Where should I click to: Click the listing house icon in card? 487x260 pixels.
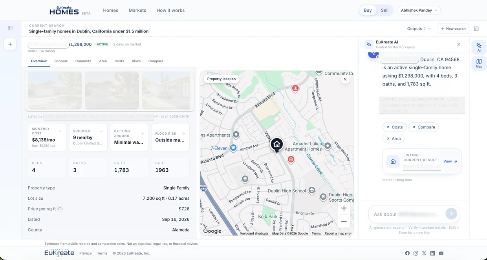point(393,161)
